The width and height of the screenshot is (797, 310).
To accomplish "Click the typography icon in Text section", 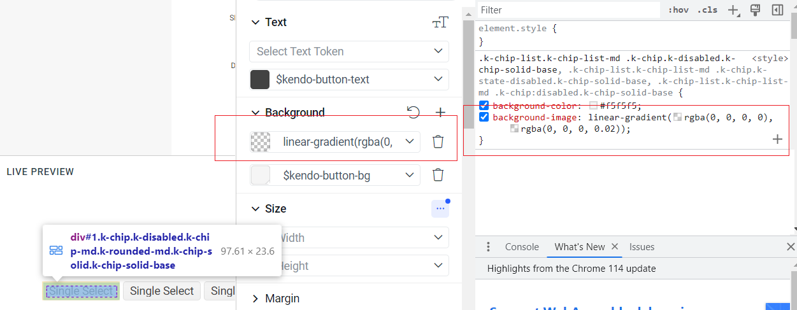I will [x=440, y=22].
